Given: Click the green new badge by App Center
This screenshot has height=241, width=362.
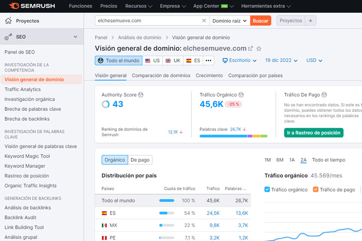Looking at the screenshot, I should click(224, 6).
